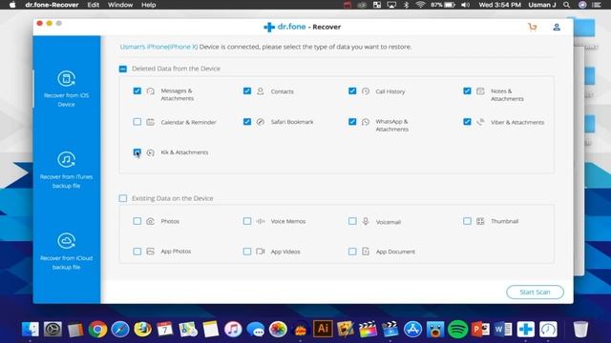
Task: Toggle Existing Data on the Device checkbox
Action: coord(123,198)
